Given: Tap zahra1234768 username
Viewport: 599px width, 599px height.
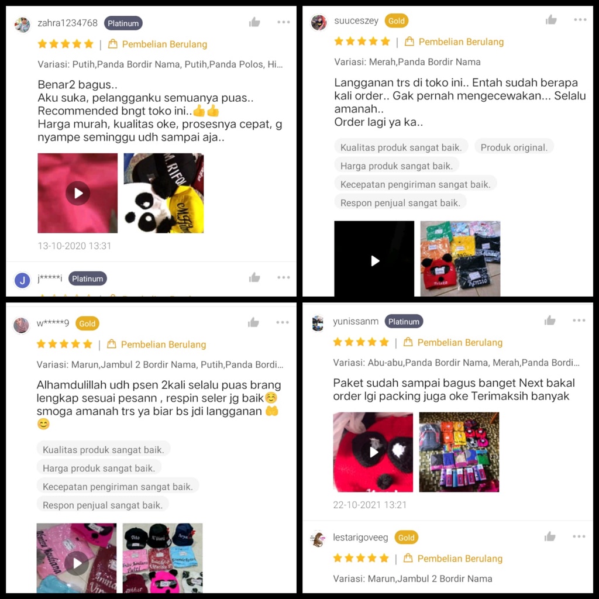Looking at the screenshot, I should coord(68,23).
